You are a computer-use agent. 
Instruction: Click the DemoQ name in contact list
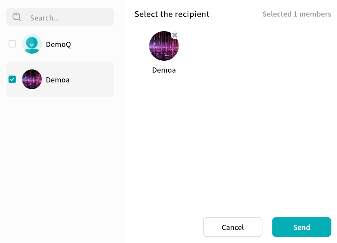point(58,44)
